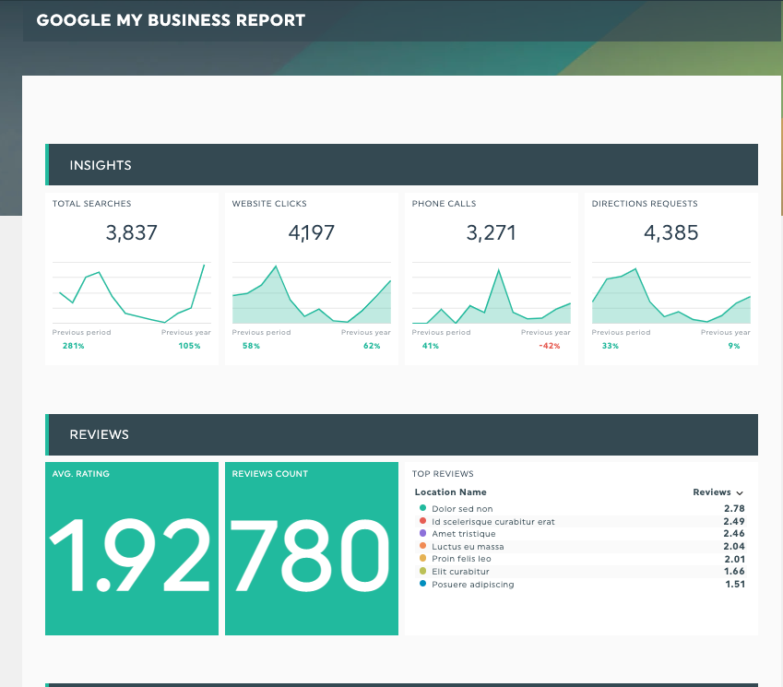Screen dimensions: 783x687
Task: Open the Dolor sed non location entry
Action: point(462,508)
